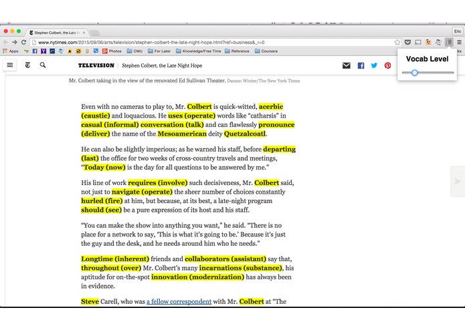465x330 pixels.
Task: Open the green arrow bookmark icon
Action: 26,51
